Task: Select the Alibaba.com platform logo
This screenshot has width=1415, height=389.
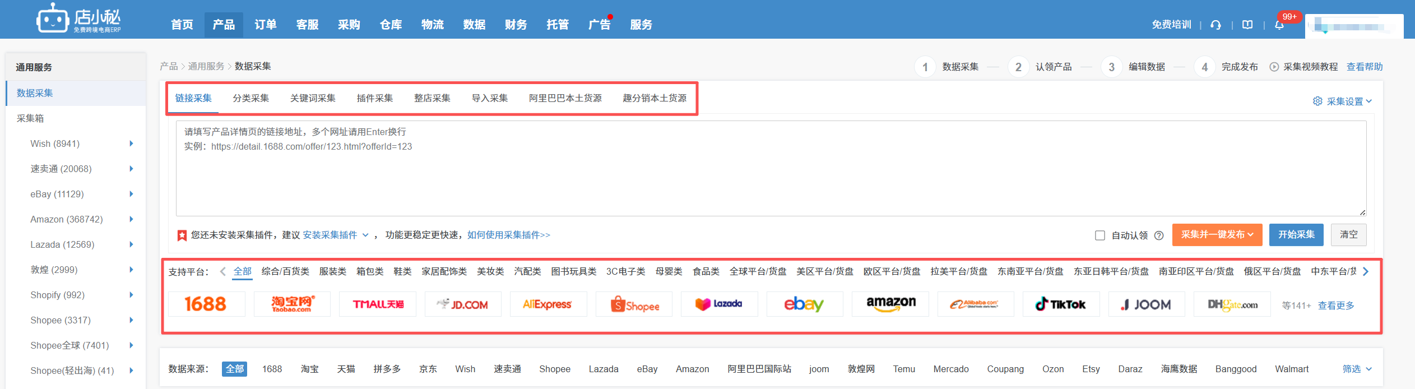Action: [x=976, y=304]
